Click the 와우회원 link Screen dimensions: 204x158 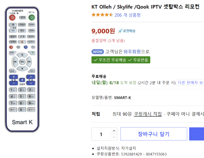pyautogui.click(x=132, y=51)
